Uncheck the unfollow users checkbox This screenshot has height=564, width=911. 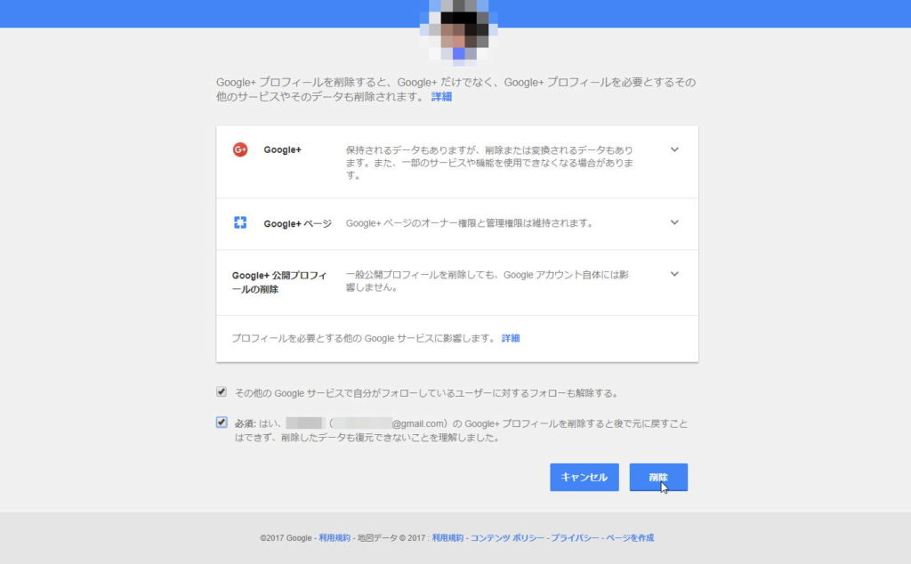pos(222,392)
